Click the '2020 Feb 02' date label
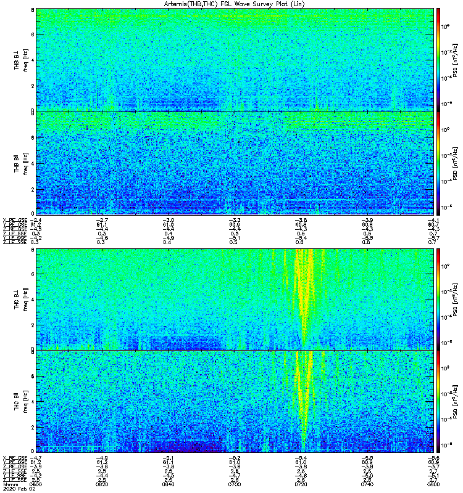Viewport: 463px width, 493px height. coord(20,489)
